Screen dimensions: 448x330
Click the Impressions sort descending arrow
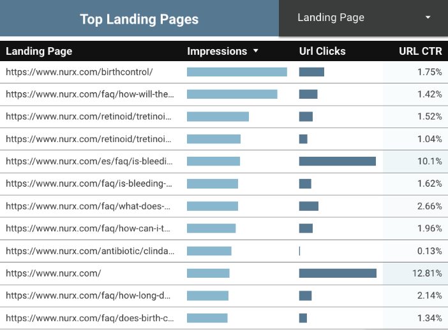tap(256, 52)
